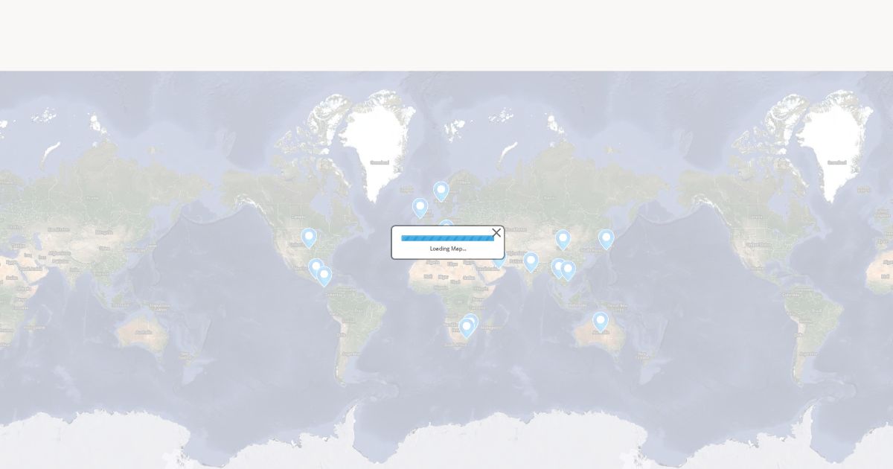Image resolution: width=893 pixels, height=469 pixels.
Task: Close the Loading Map dialog
Action: point(496,233)
